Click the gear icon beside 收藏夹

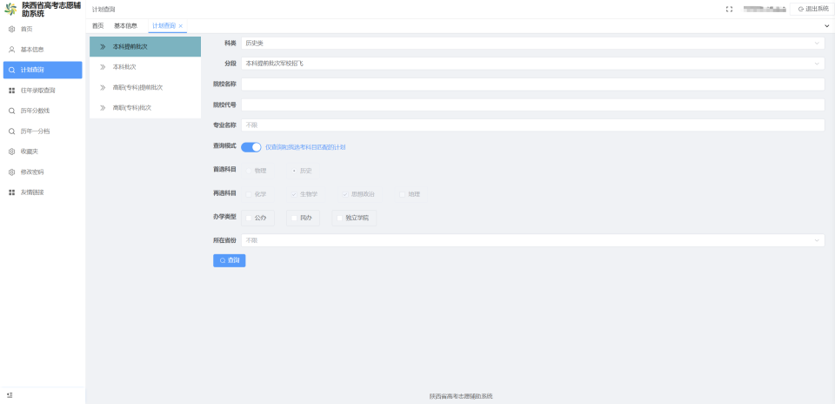coord(11,151)
